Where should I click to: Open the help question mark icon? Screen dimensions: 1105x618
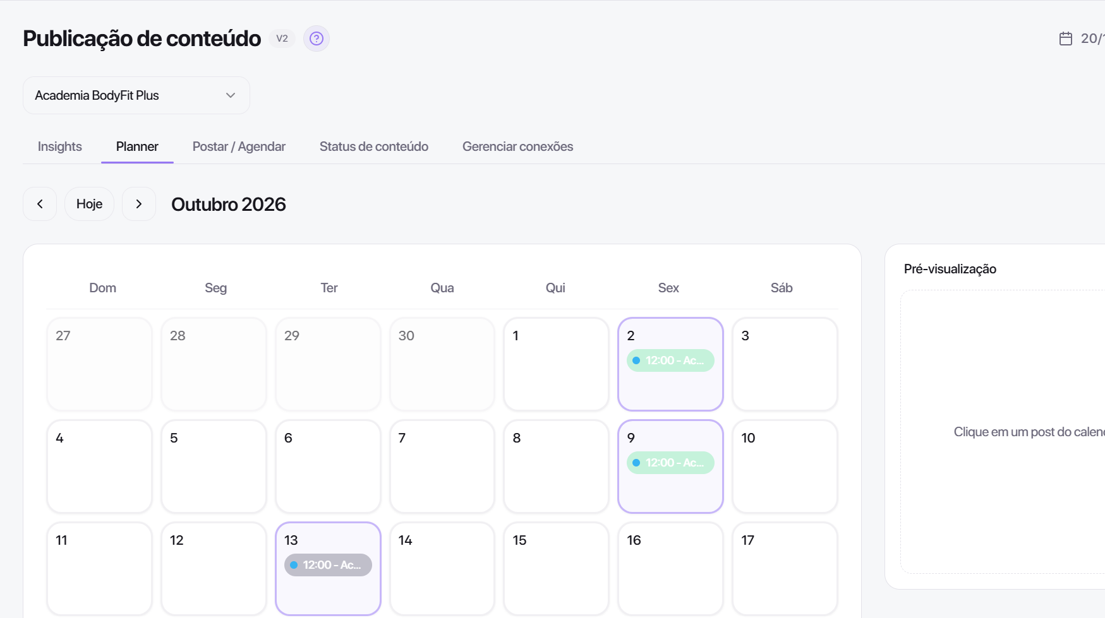317,39
